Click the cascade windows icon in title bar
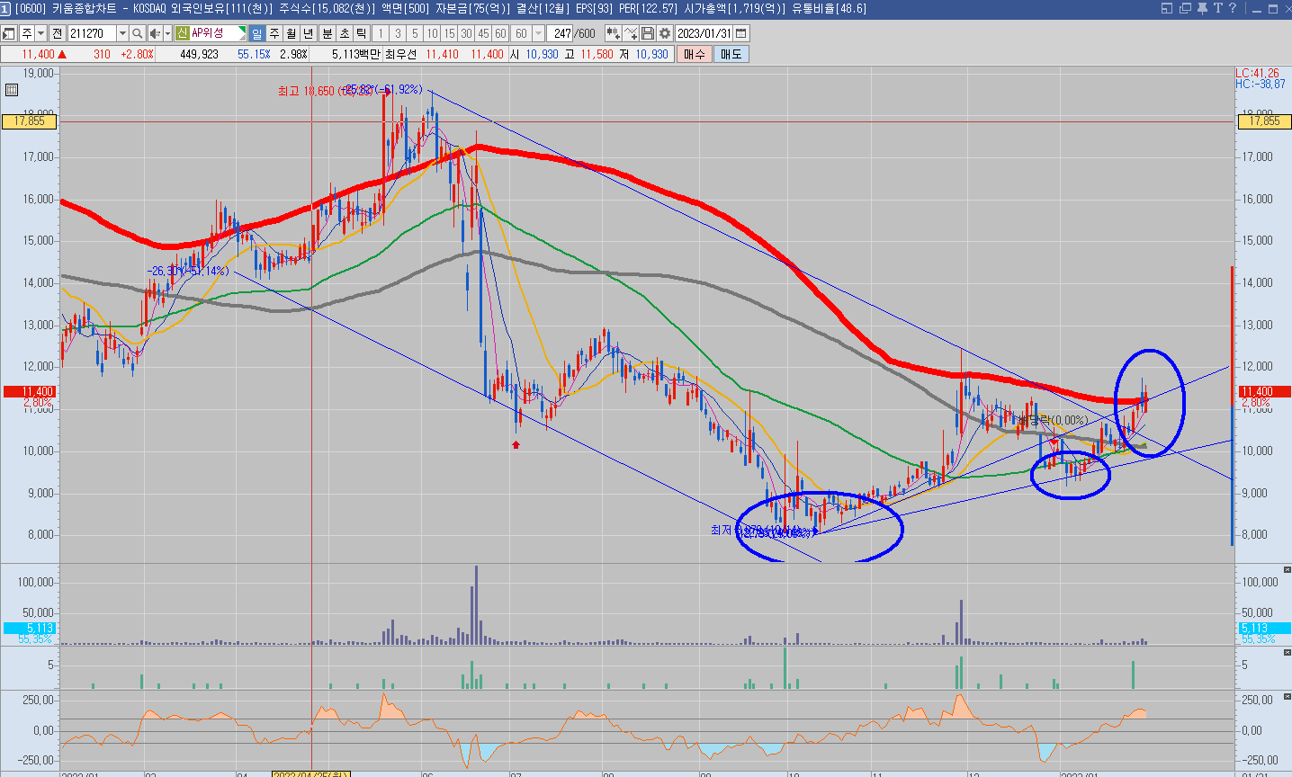Viewport: 1292px width, 777px height. (1185, 8)
